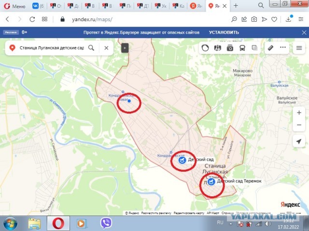Open the Разместить рекламу link
Screen dimensions: 309x231
tap(156, 213)
